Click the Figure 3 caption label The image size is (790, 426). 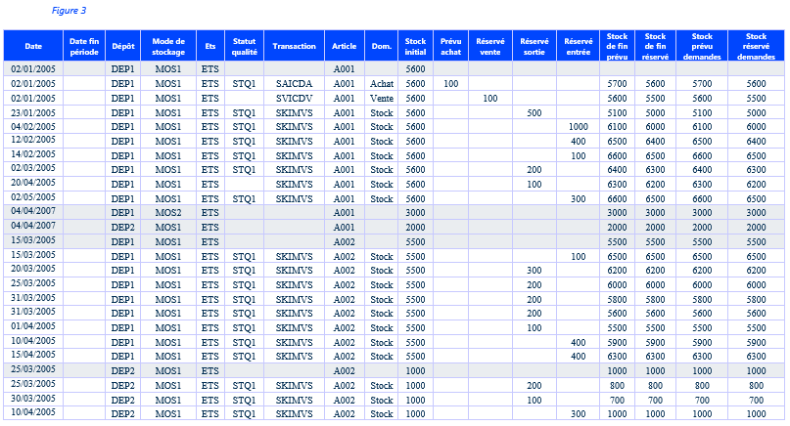click(x=69, y=11)
